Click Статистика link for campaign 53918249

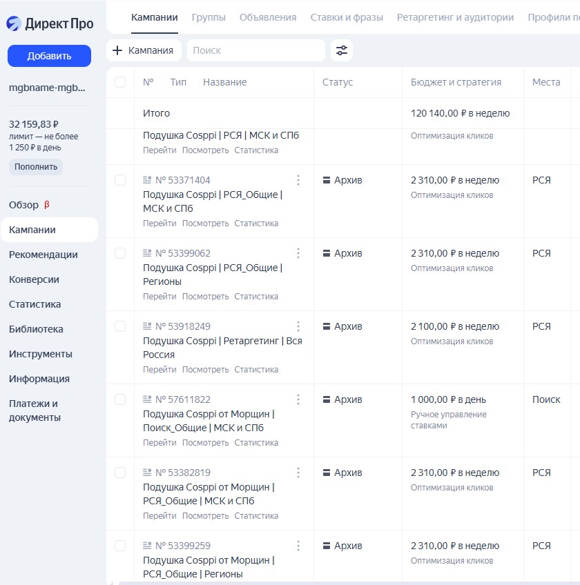pyautogui.click(x=256, y=370)
